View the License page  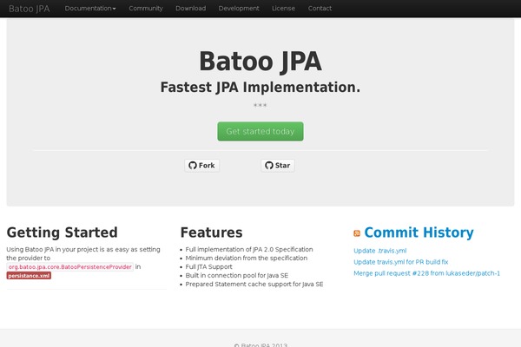tap(283, 9)
